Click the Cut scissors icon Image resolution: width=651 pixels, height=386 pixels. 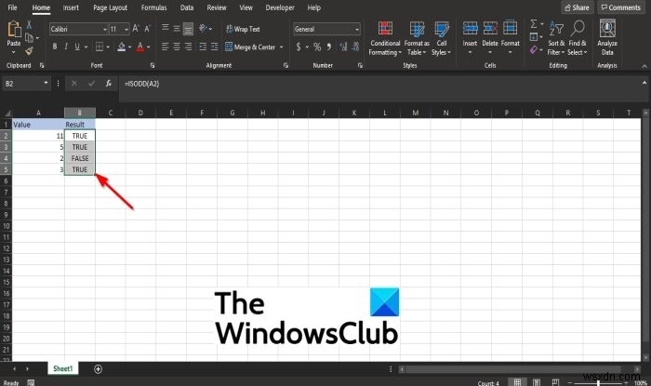tap(29, 25)
